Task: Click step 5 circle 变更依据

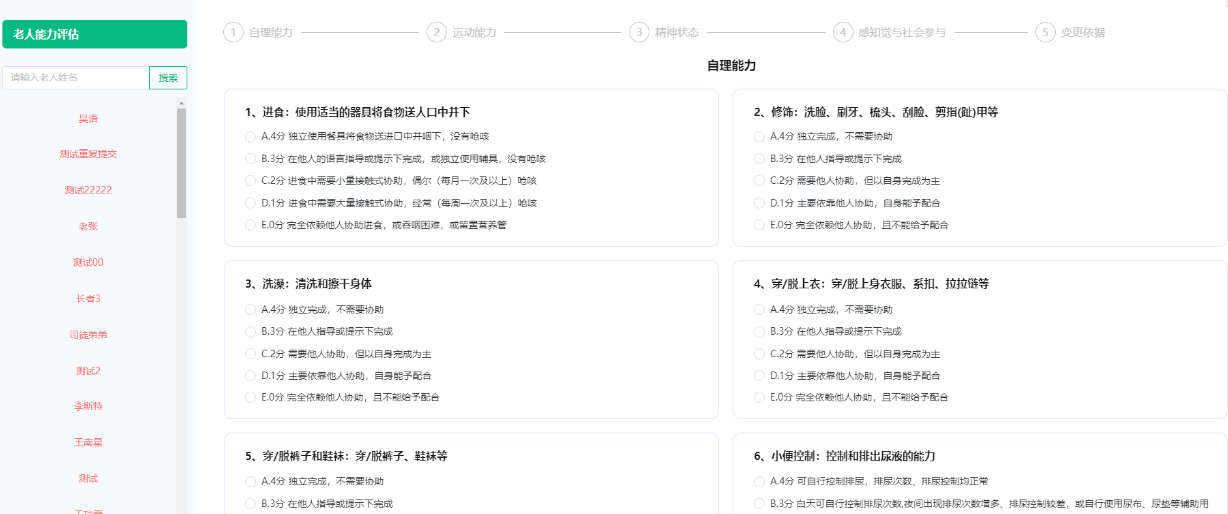Action: point(1045,32)
